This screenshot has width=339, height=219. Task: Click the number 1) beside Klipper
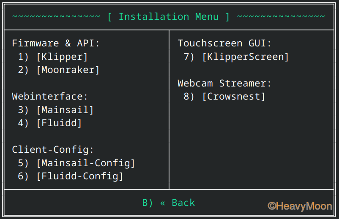pos(23,57)
